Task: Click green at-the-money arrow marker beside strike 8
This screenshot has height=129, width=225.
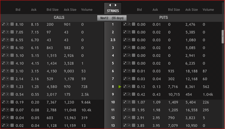Action: [120, 86]
